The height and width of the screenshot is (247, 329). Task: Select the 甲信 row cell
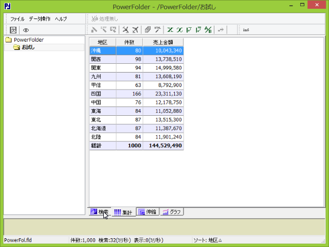coord(103,85)
